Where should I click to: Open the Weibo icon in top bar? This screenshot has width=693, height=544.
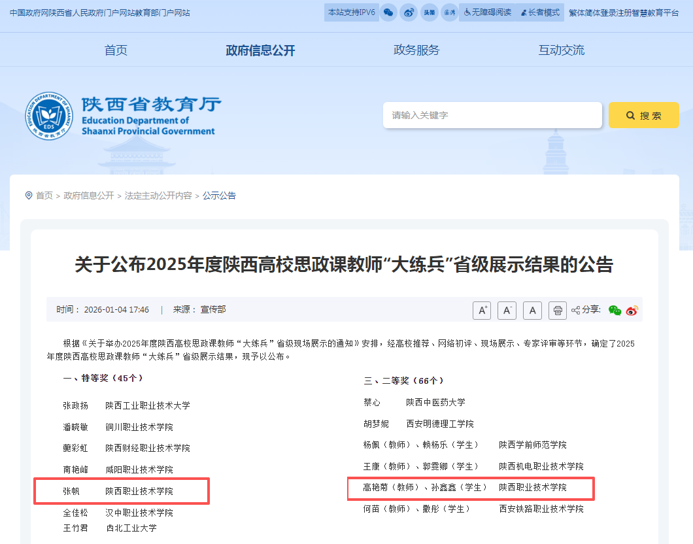click(x=409, y=12)
